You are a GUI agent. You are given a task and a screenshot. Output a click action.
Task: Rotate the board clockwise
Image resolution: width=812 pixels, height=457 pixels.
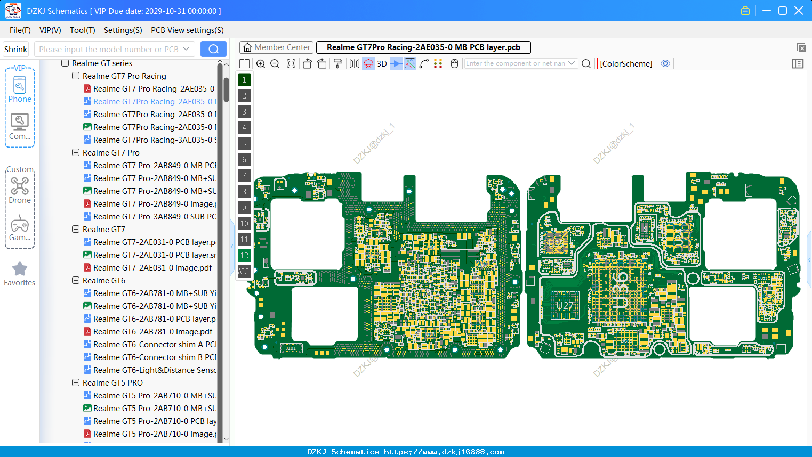pos(322,63)
